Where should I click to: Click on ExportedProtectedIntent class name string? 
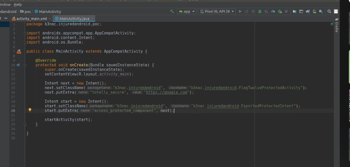(268, 106)
